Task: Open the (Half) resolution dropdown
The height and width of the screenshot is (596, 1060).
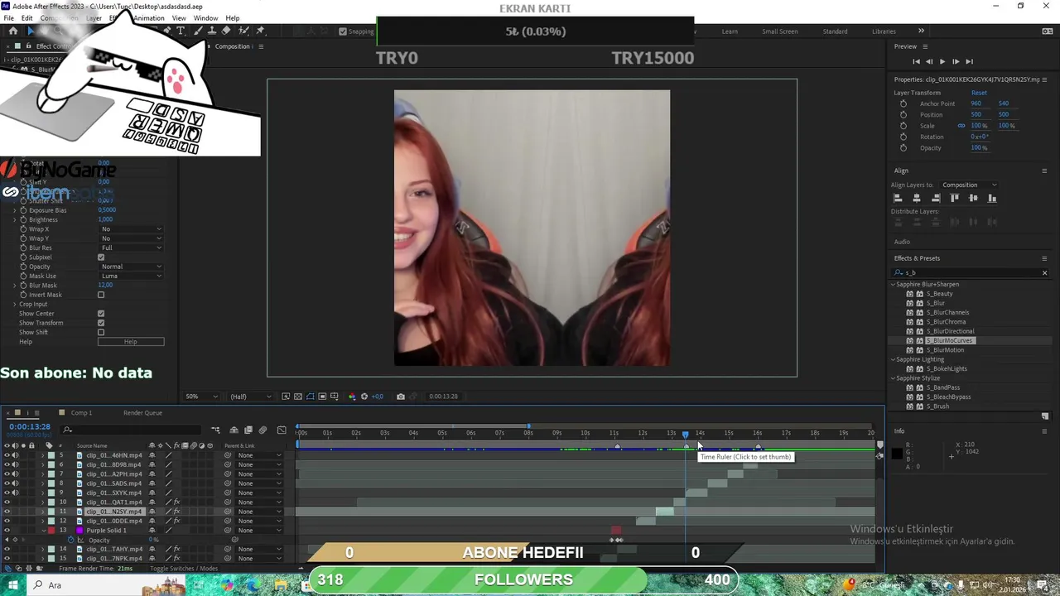Action: [249, 397]
